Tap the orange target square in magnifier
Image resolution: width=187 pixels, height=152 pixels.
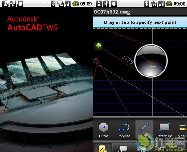point(153,64)
